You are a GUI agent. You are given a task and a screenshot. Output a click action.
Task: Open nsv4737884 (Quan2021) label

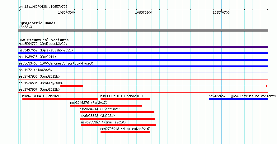click(42, 96)
